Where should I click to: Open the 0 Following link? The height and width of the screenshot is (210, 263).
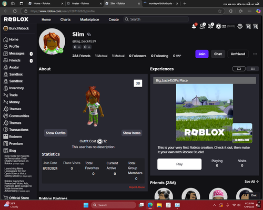click(x=159, y=56)
